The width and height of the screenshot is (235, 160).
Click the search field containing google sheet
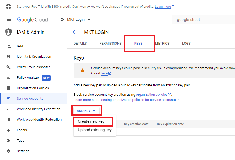pyautogui.click(x=203, y=20)
